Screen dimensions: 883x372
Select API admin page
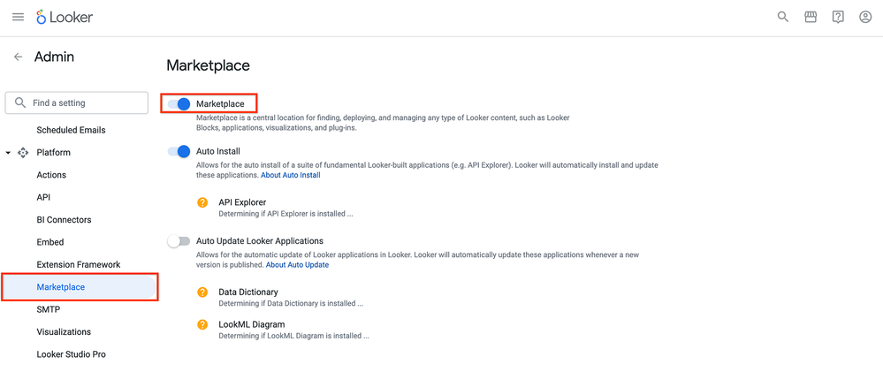[x=43, y=198]
